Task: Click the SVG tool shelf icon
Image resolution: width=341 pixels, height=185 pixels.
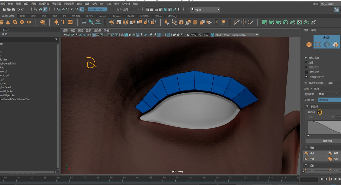Action: pos(70,22)
